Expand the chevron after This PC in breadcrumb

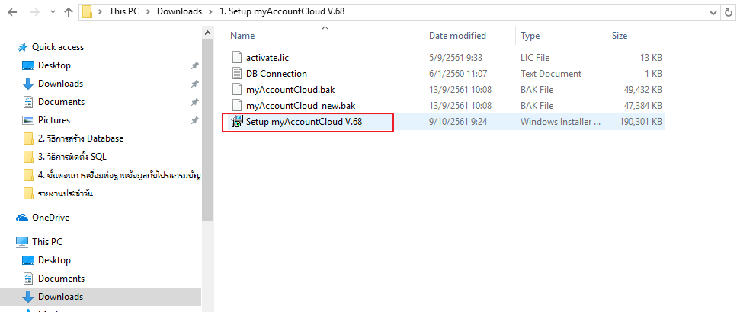pyautogui.click(x=148, y=11)
